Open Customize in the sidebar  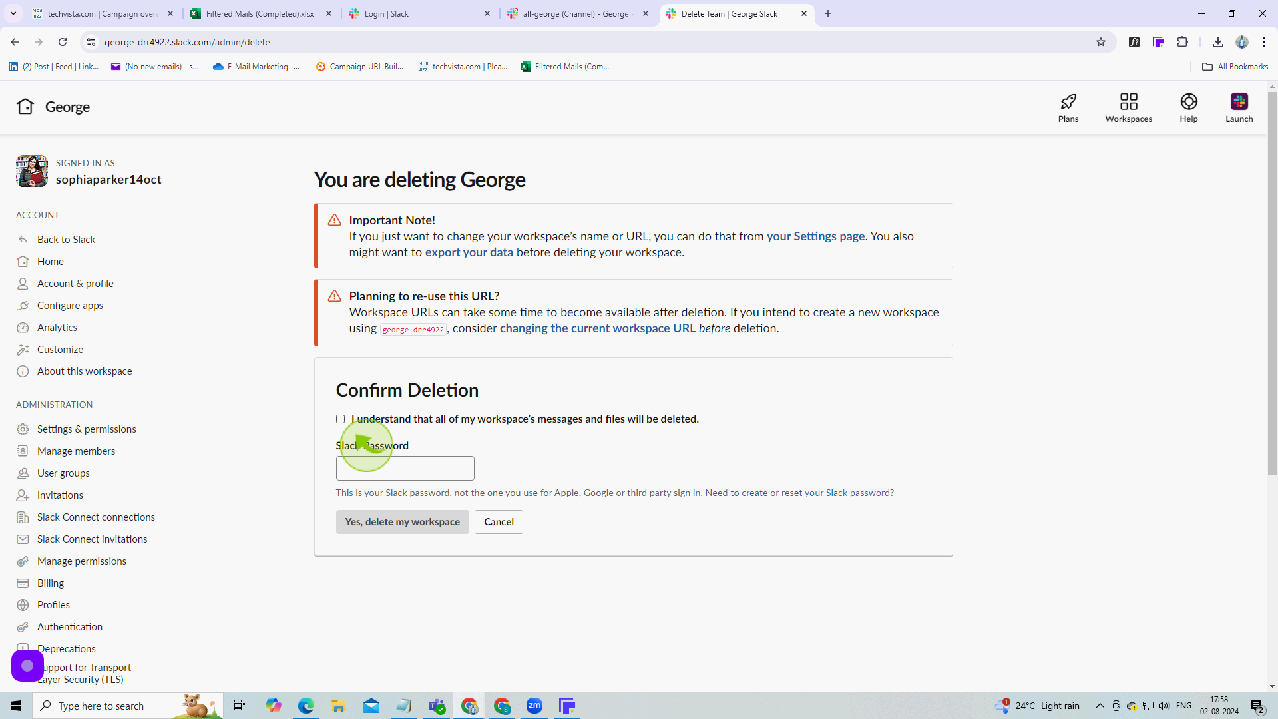pos(60,350)
